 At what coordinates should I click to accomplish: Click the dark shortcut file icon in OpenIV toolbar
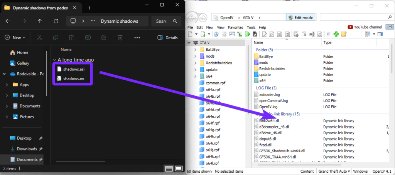tap(255, 34)
